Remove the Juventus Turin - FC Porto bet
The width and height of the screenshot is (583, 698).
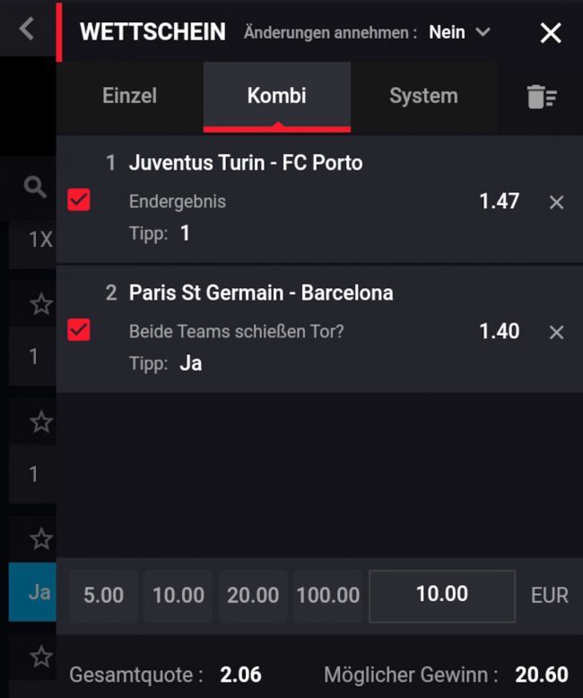556,203
